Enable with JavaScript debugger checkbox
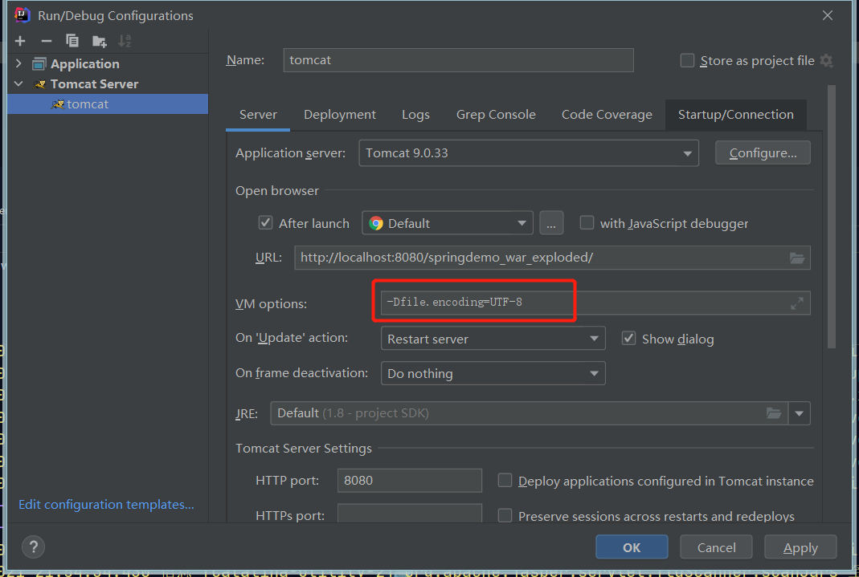859x577 pixels. 587,222
